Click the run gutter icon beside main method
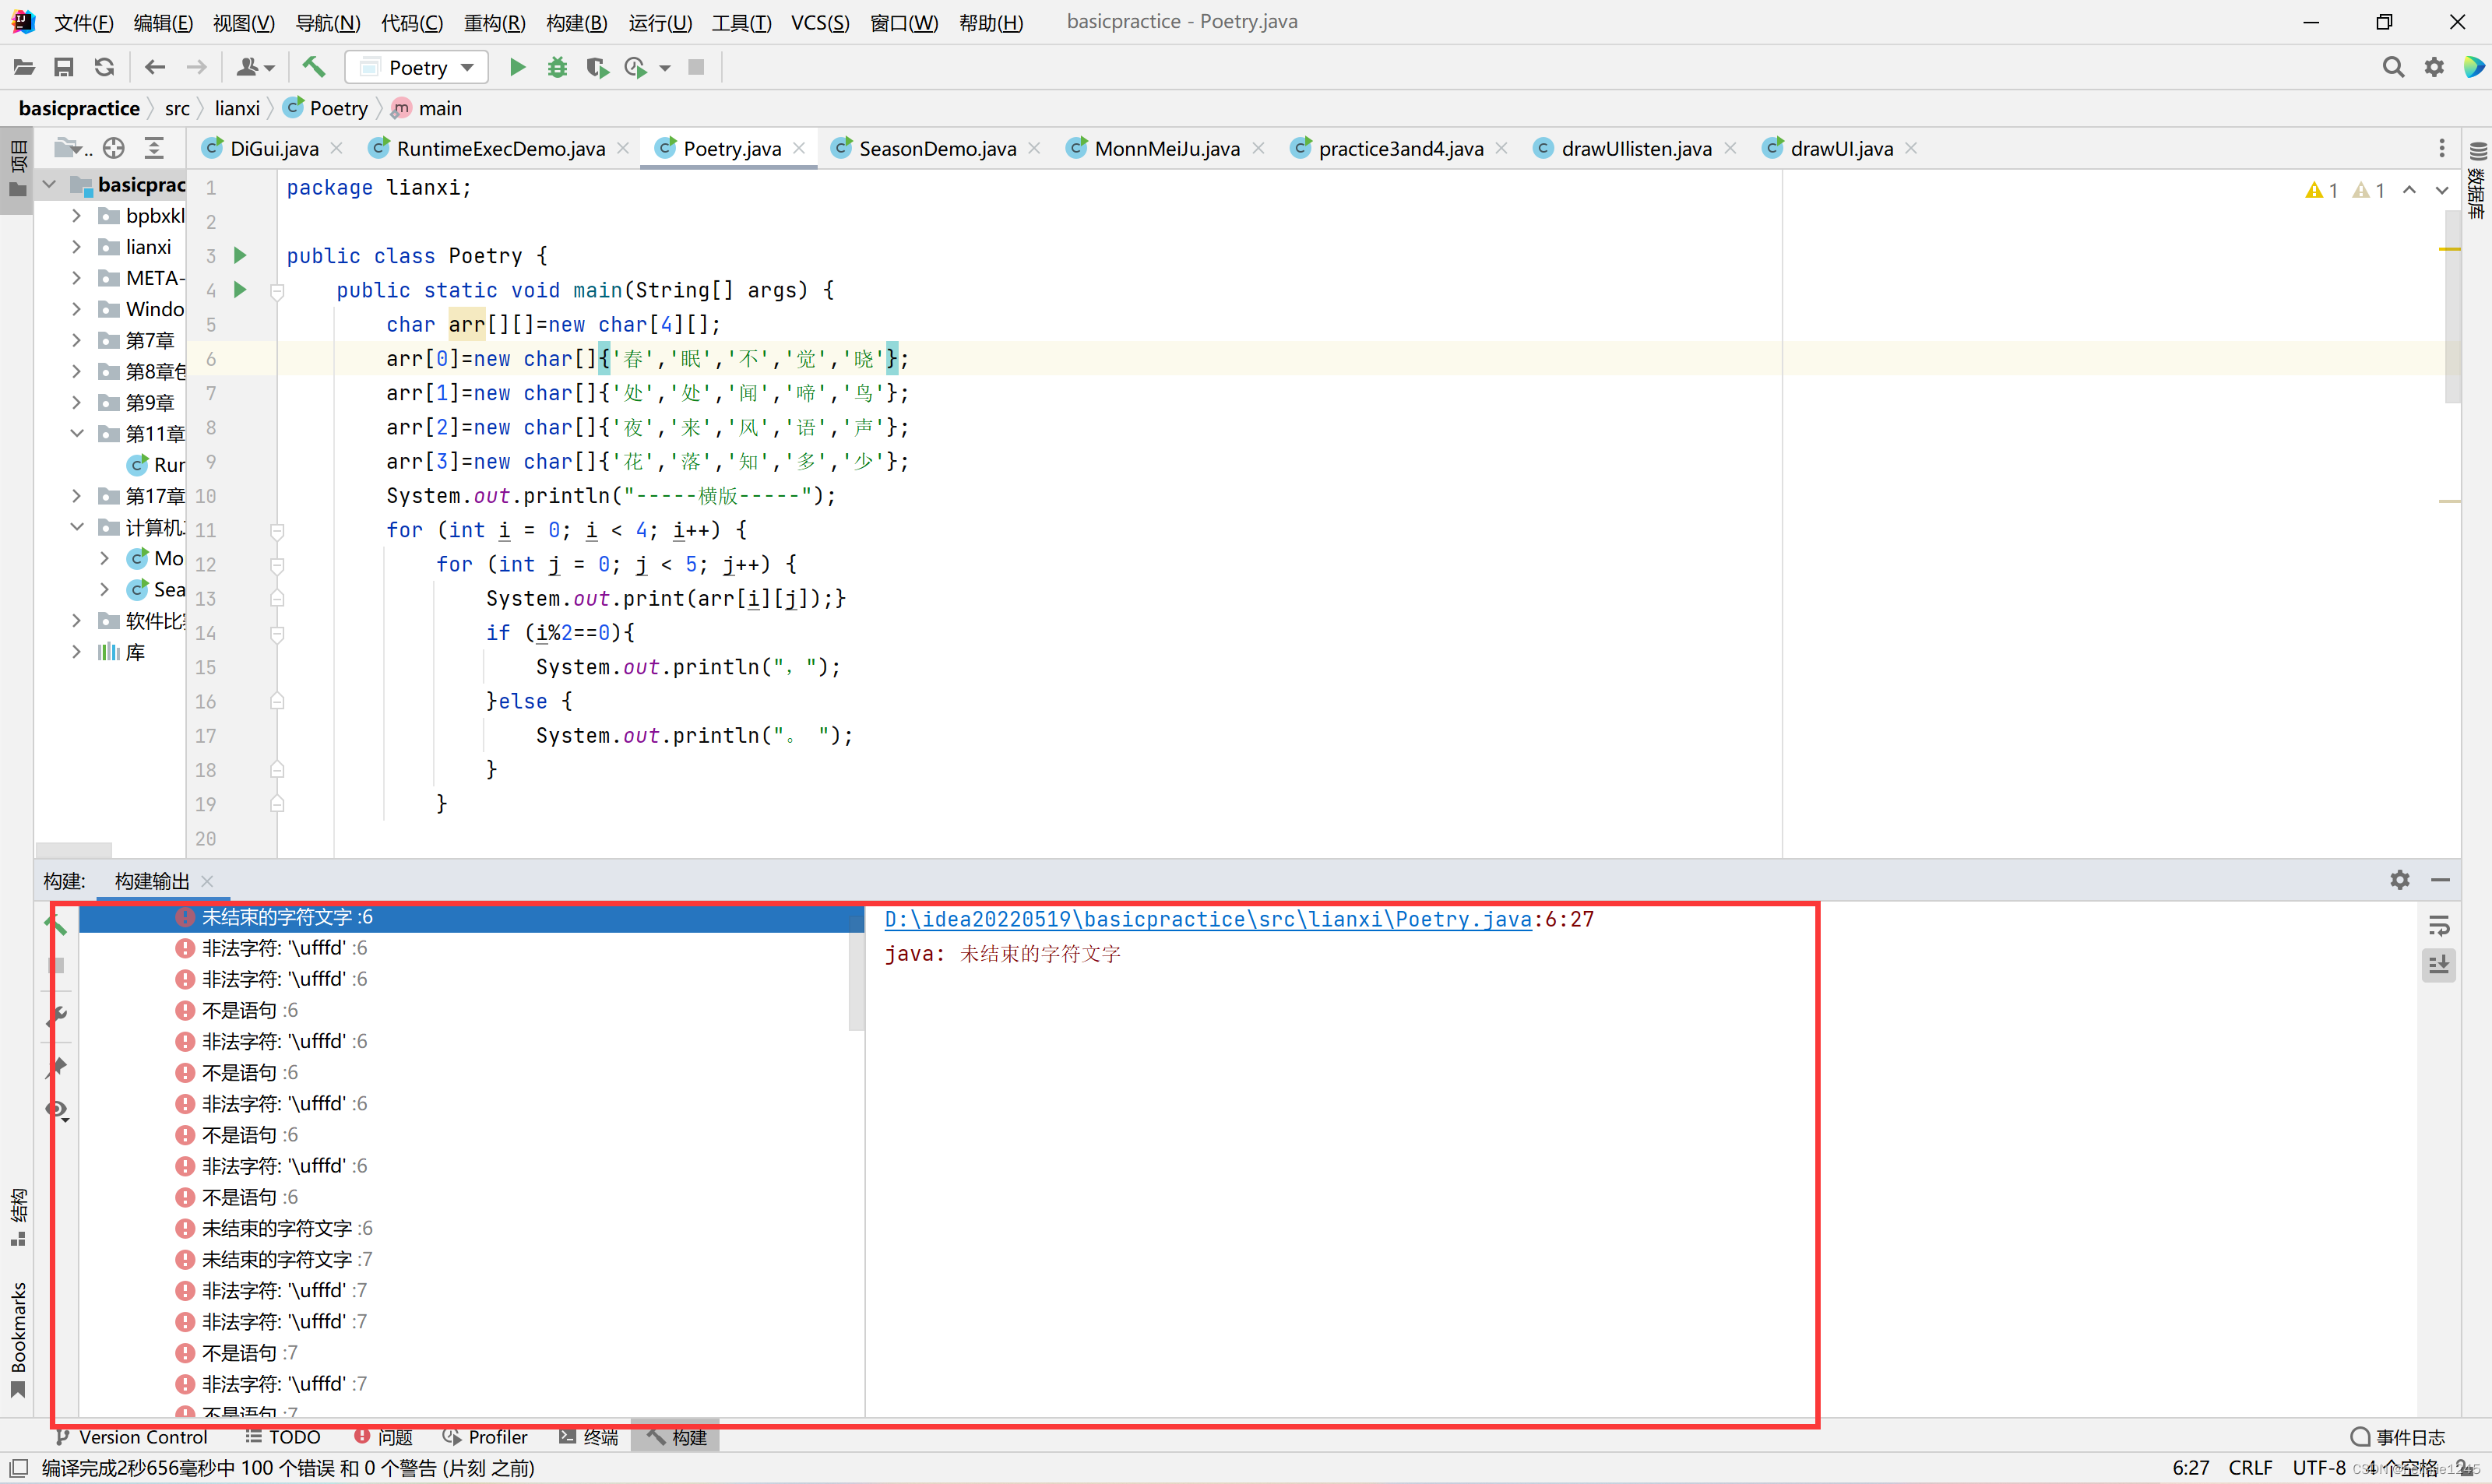The width and height of the screenshot is (2492, 1484). point(240,289)
